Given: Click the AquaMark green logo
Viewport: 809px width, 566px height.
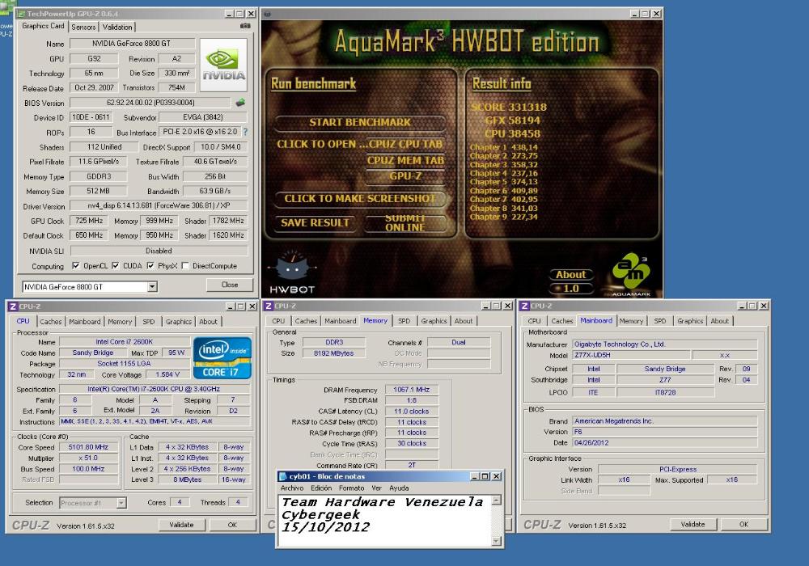Looking at the screenshot, I should [630, 272].
